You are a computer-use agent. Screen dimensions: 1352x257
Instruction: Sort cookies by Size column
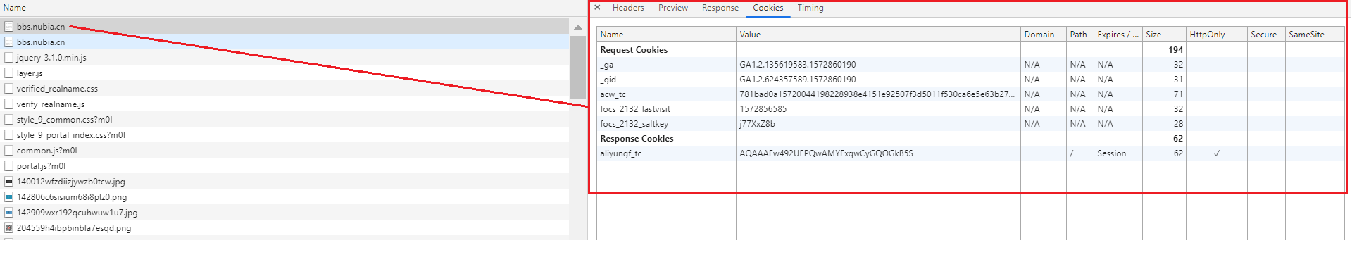pyautogui.click(x=1164, y=34)
